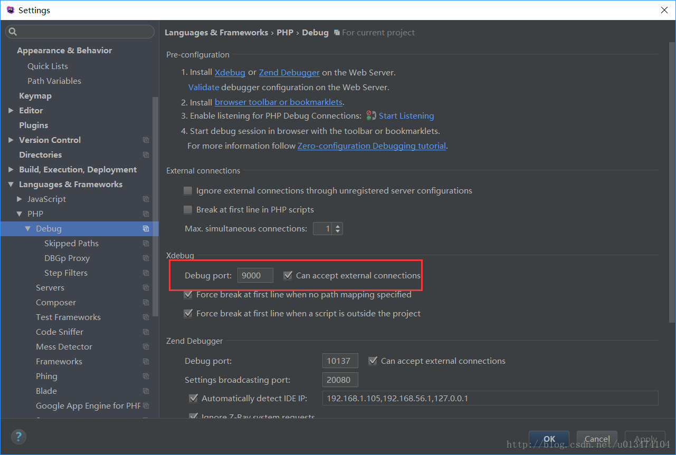This screenshot has height=455, width=676.
Task: Select Step Filters settings page
Action: point(66,273)
